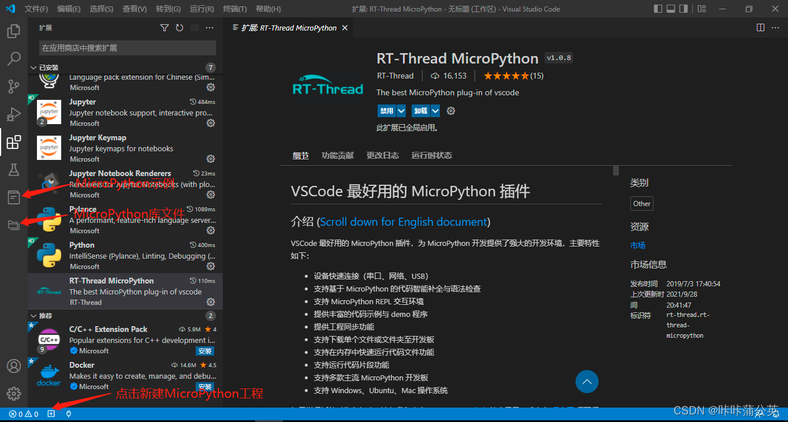Open the manage gear for Jupyter Keymap

[x=211, y=159]
